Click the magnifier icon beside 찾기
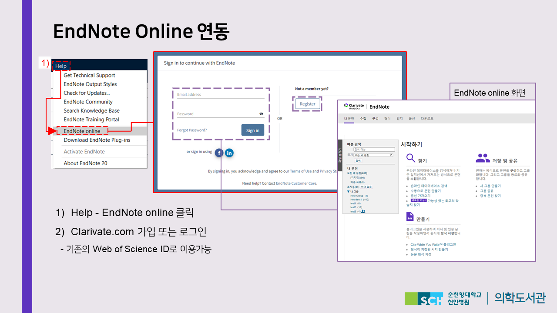The image size is (557, 313). pyautogui.click(x=411, y=158)
